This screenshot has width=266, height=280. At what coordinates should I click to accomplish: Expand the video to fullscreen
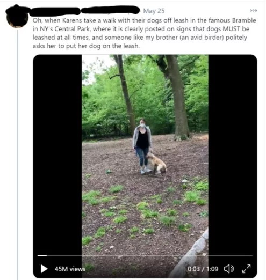pos(246,269)
